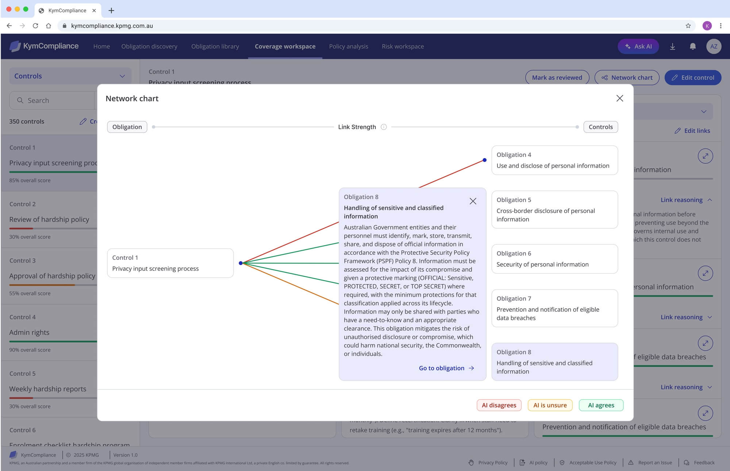
Task: Open the browser three-dot menu
Action: coord(721,26)
